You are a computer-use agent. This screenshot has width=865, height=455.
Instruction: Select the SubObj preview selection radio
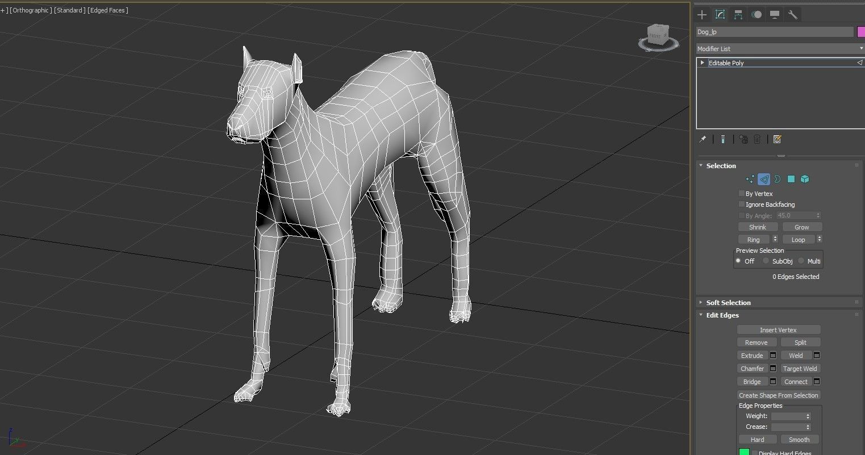click(766, 261)
